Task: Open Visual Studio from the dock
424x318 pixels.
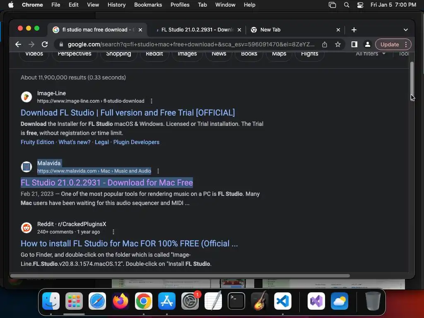Action: pyautogui.click(x=316, y=301)
